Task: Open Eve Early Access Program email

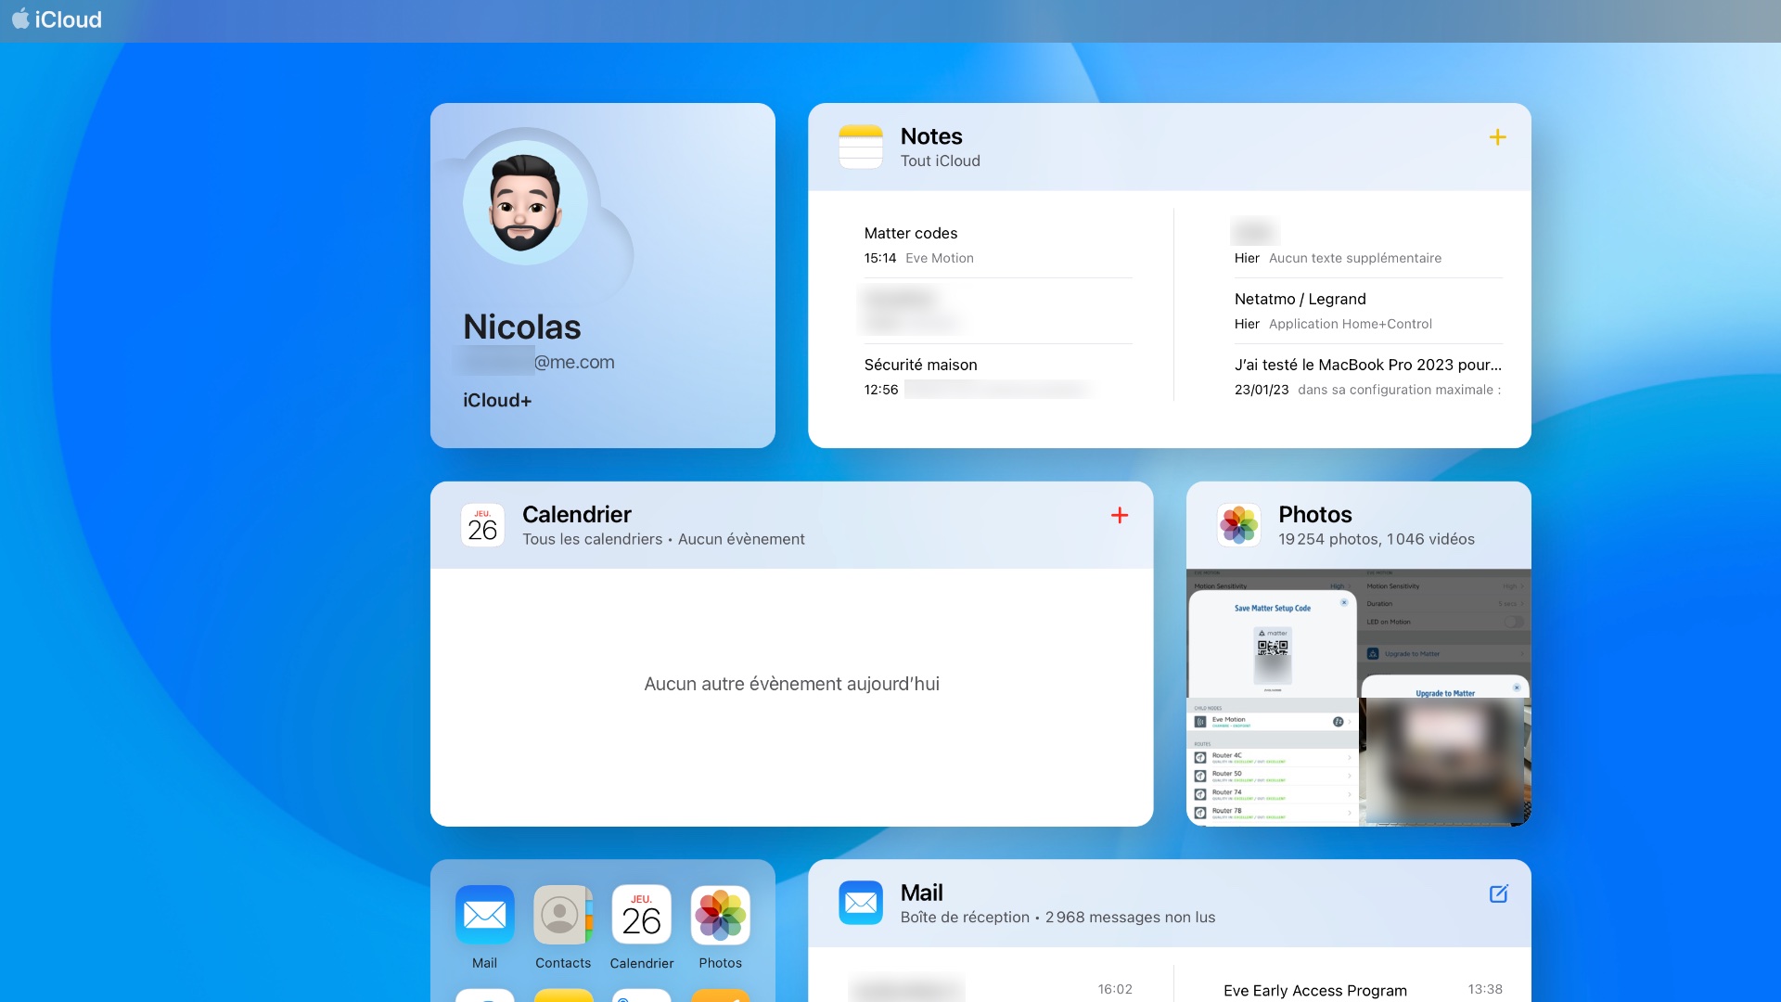Action: (x=1362, y=989)
